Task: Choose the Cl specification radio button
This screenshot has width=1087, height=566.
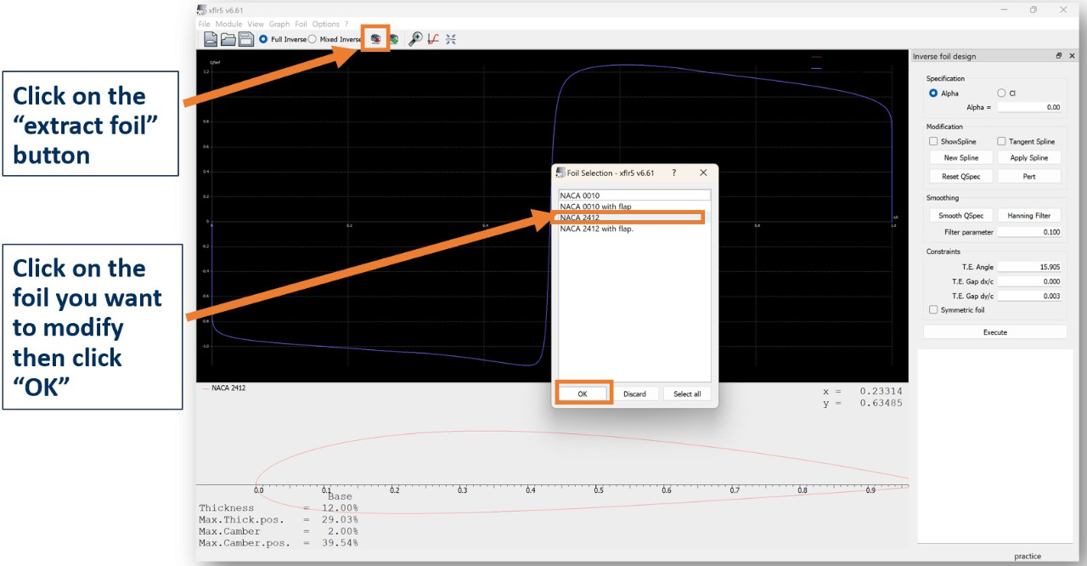Action: tap(1001, 93)
